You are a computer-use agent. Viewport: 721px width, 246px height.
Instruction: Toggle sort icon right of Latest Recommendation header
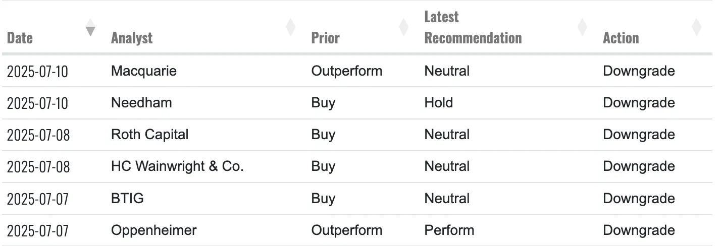(x=582, y=27)
